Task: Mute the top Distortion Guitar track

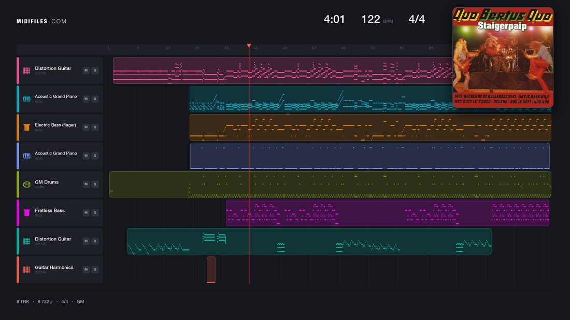Action: 86,70
